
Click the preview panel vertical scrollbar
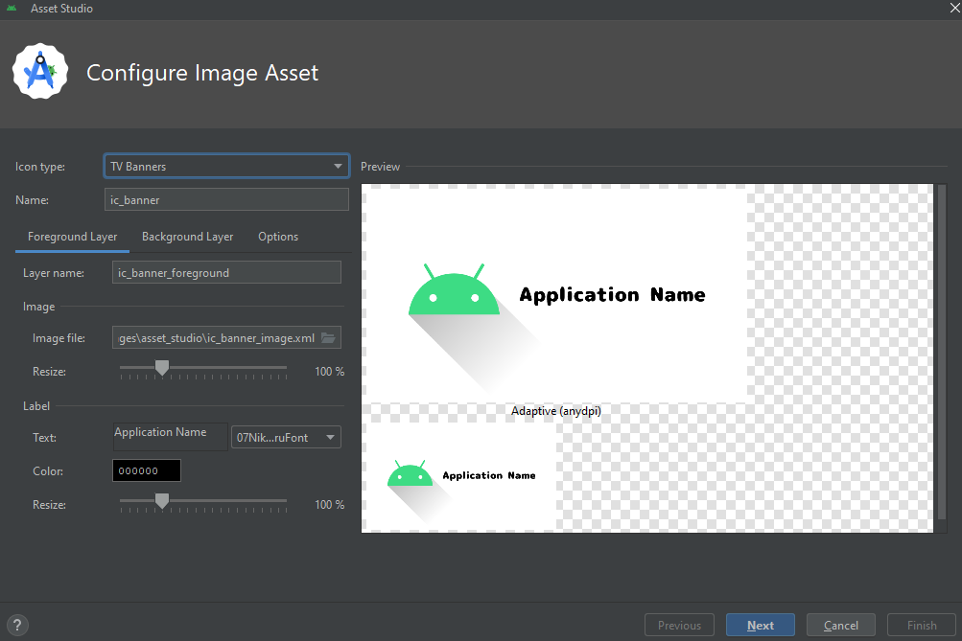click(942, 353)
